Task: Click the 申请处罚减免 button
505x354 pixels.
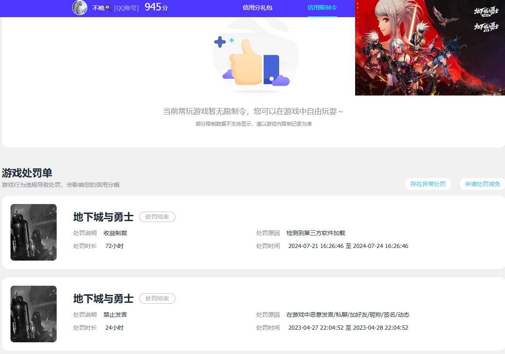Action: pos(482,184)
